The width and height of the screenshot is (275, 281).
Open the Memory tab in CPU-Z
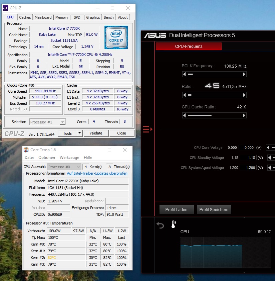tap(62, 17)
